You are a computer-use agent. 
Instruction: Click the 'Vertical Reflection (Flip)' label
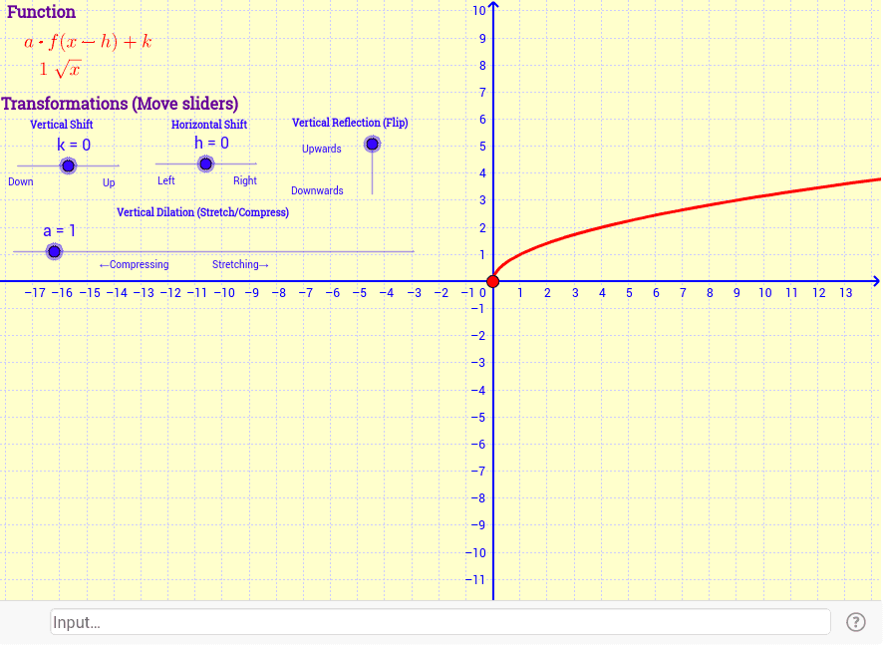(x=350, y=123)
